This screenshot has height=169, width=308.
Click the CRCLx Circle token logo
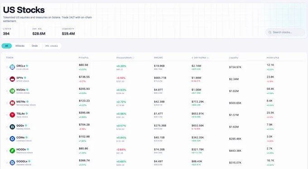12,67
